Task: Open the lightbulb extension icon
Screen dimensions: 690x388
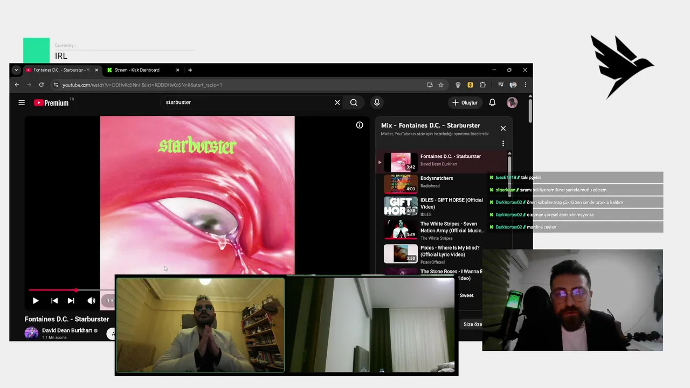Action: (x=458, y=85)
